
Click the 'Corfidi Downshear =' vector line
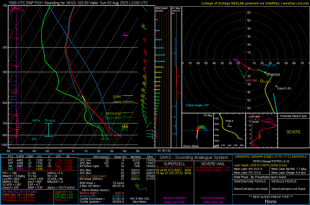[x=102, y=199]
